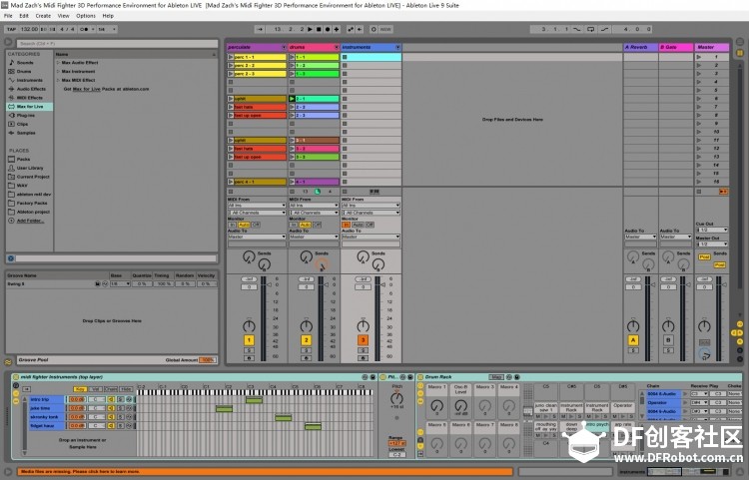The height and width of the screenshot is (480, 749).
Task: Set the instruments track Monitor to In
Action: click(x=346, y=225)
